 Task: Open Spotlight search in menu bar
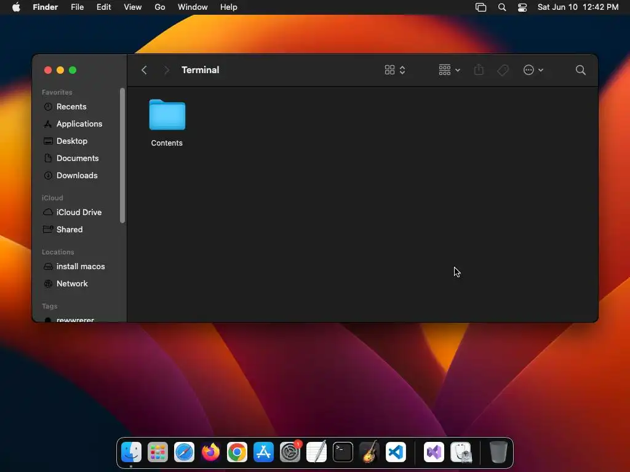(x=502, y=7)
